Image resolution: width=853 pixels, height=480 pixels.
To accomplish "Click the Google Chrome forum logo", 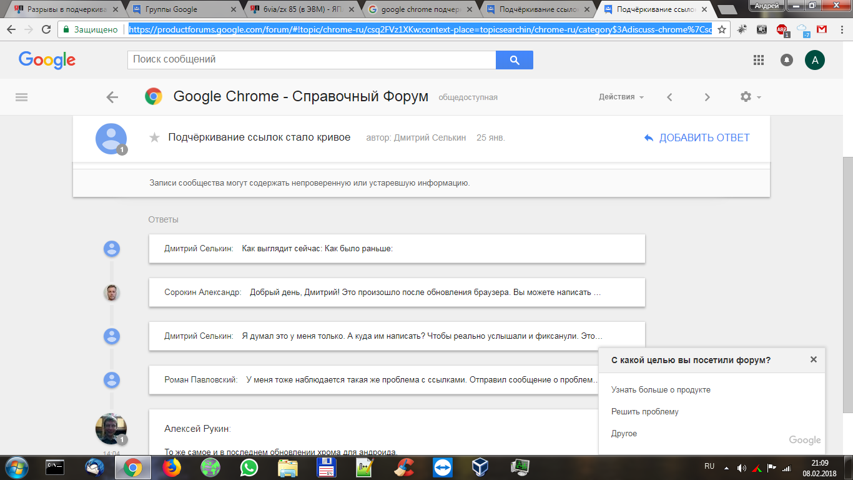I will click(x=154, y=96).
